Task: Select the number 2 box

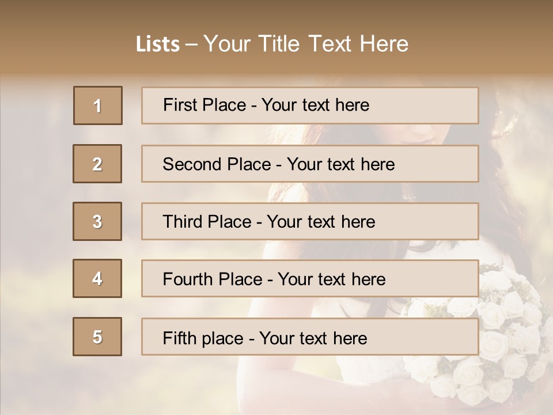Action: (x=97, y=164)
